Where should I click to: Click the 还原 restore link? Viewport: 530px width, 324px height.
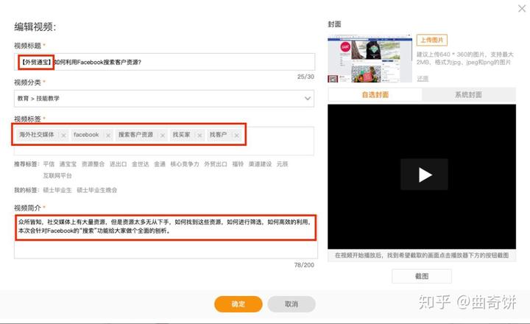[423, 78]
